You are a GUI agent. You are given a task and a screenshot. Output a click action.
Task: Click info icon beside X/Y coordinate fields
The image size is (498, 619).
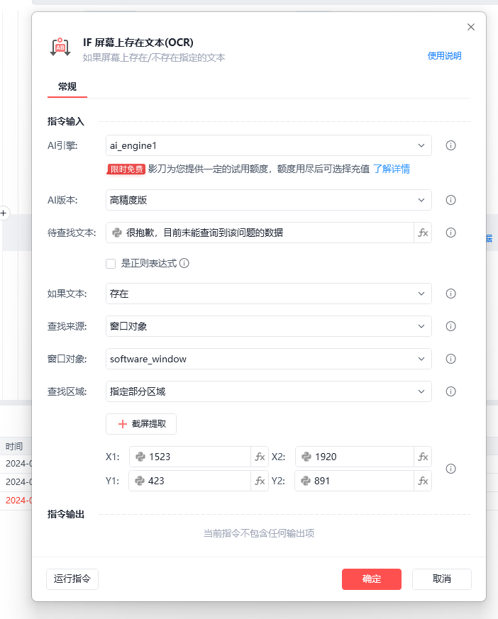450,469
